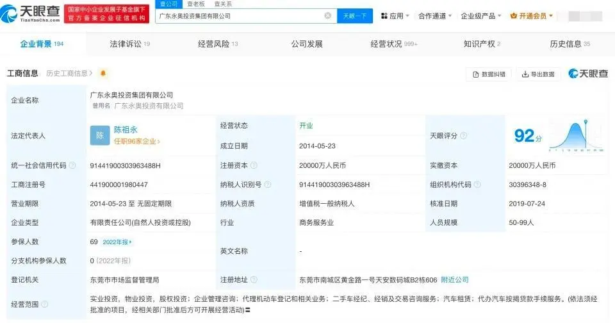The image size is (615, 323).
Task: Click the help icon beside 统一社会信用代码
Action: click(x=72, y=165)
